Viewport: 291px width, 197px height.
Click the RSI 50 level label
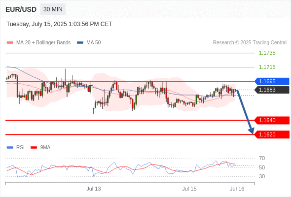262,167
